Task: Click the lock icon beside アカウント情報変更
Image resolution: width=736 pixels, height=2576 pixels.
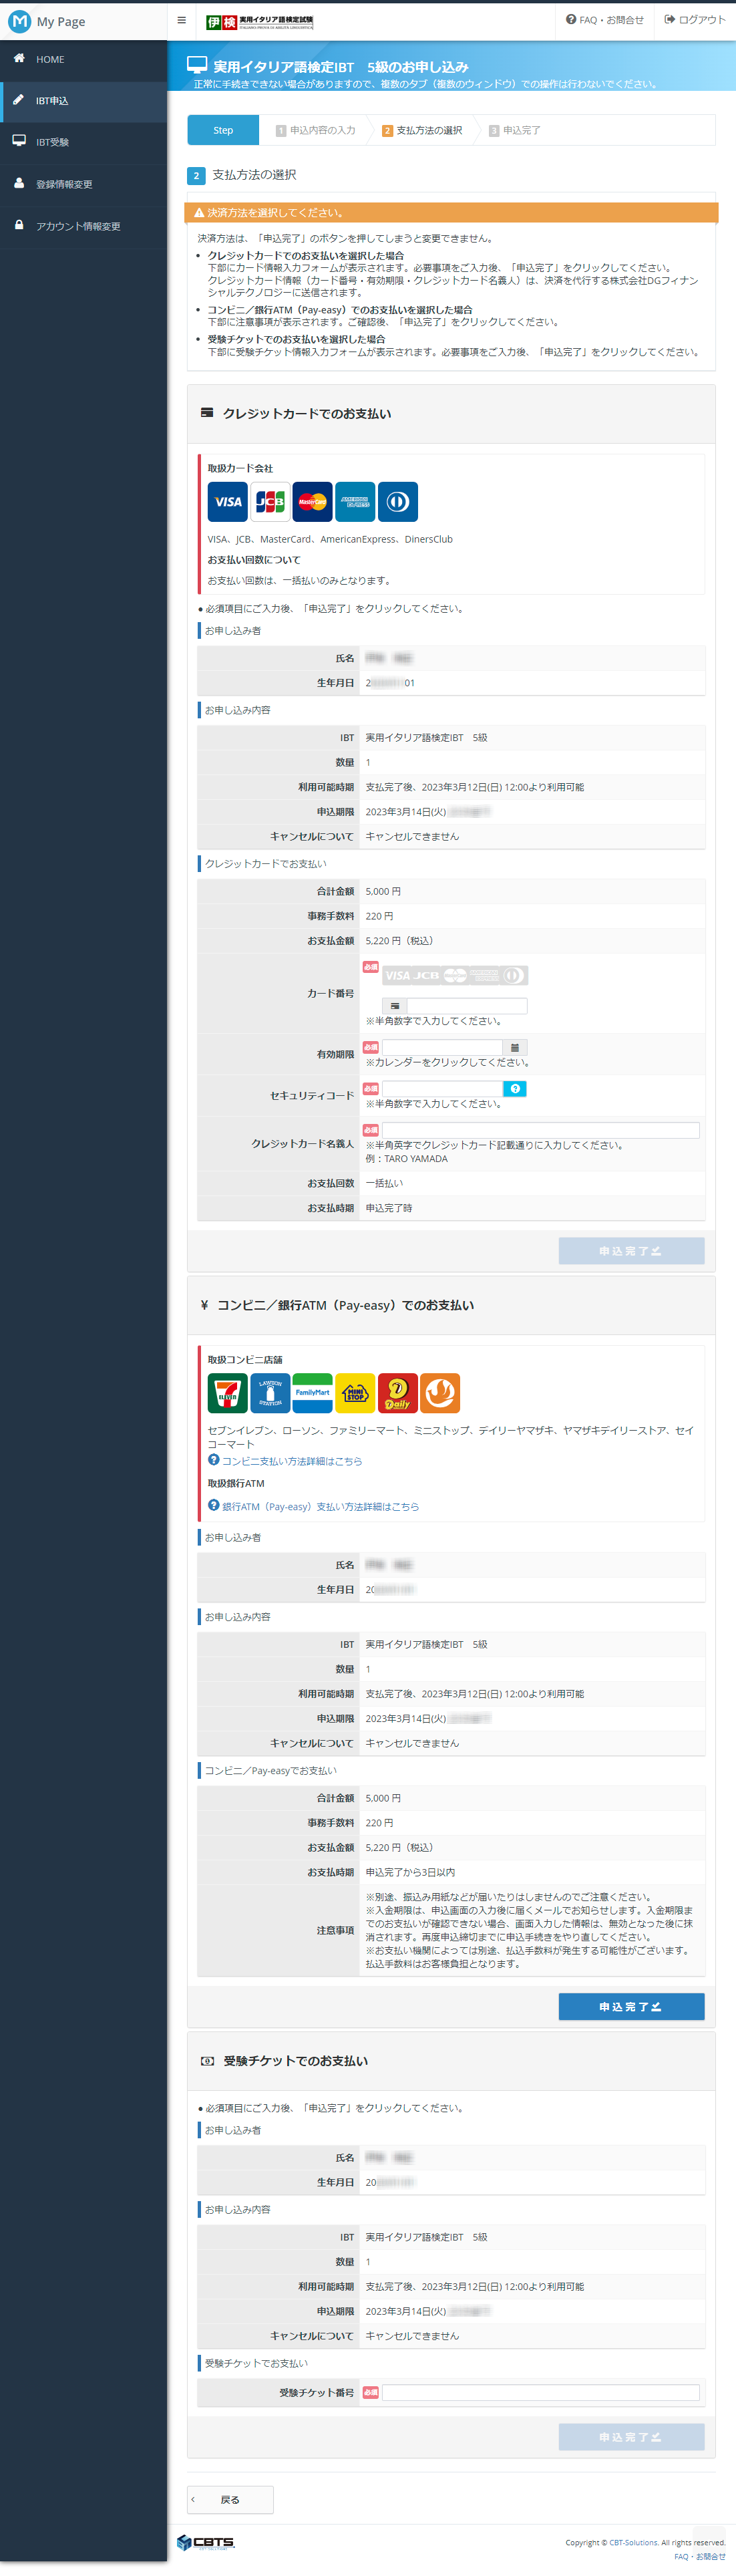Action: 19,225
